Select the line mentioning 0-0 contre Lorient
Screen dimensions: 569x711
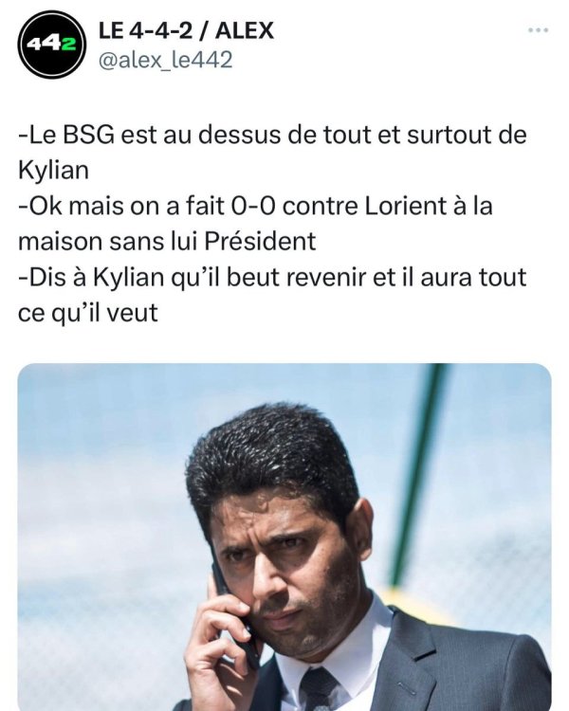pyautogui.click(x=255, y=206)
